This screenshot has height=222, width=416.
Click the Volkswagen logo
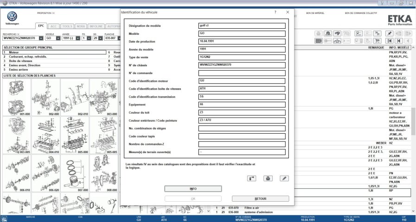pyautogui.click(x=12, y=16)
